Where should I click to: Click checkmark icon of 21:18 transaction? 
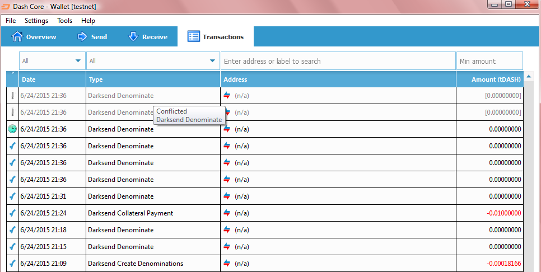[12, 230]
